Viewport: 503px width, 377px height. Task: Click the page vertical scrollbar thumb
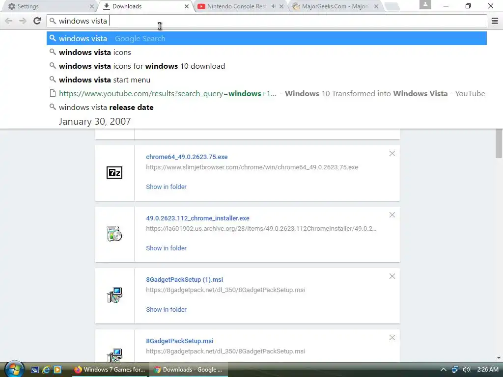(x=499, y=143)
